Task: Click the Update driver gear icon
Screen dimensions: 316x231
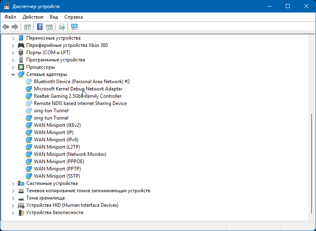Action: click(62, 27)
